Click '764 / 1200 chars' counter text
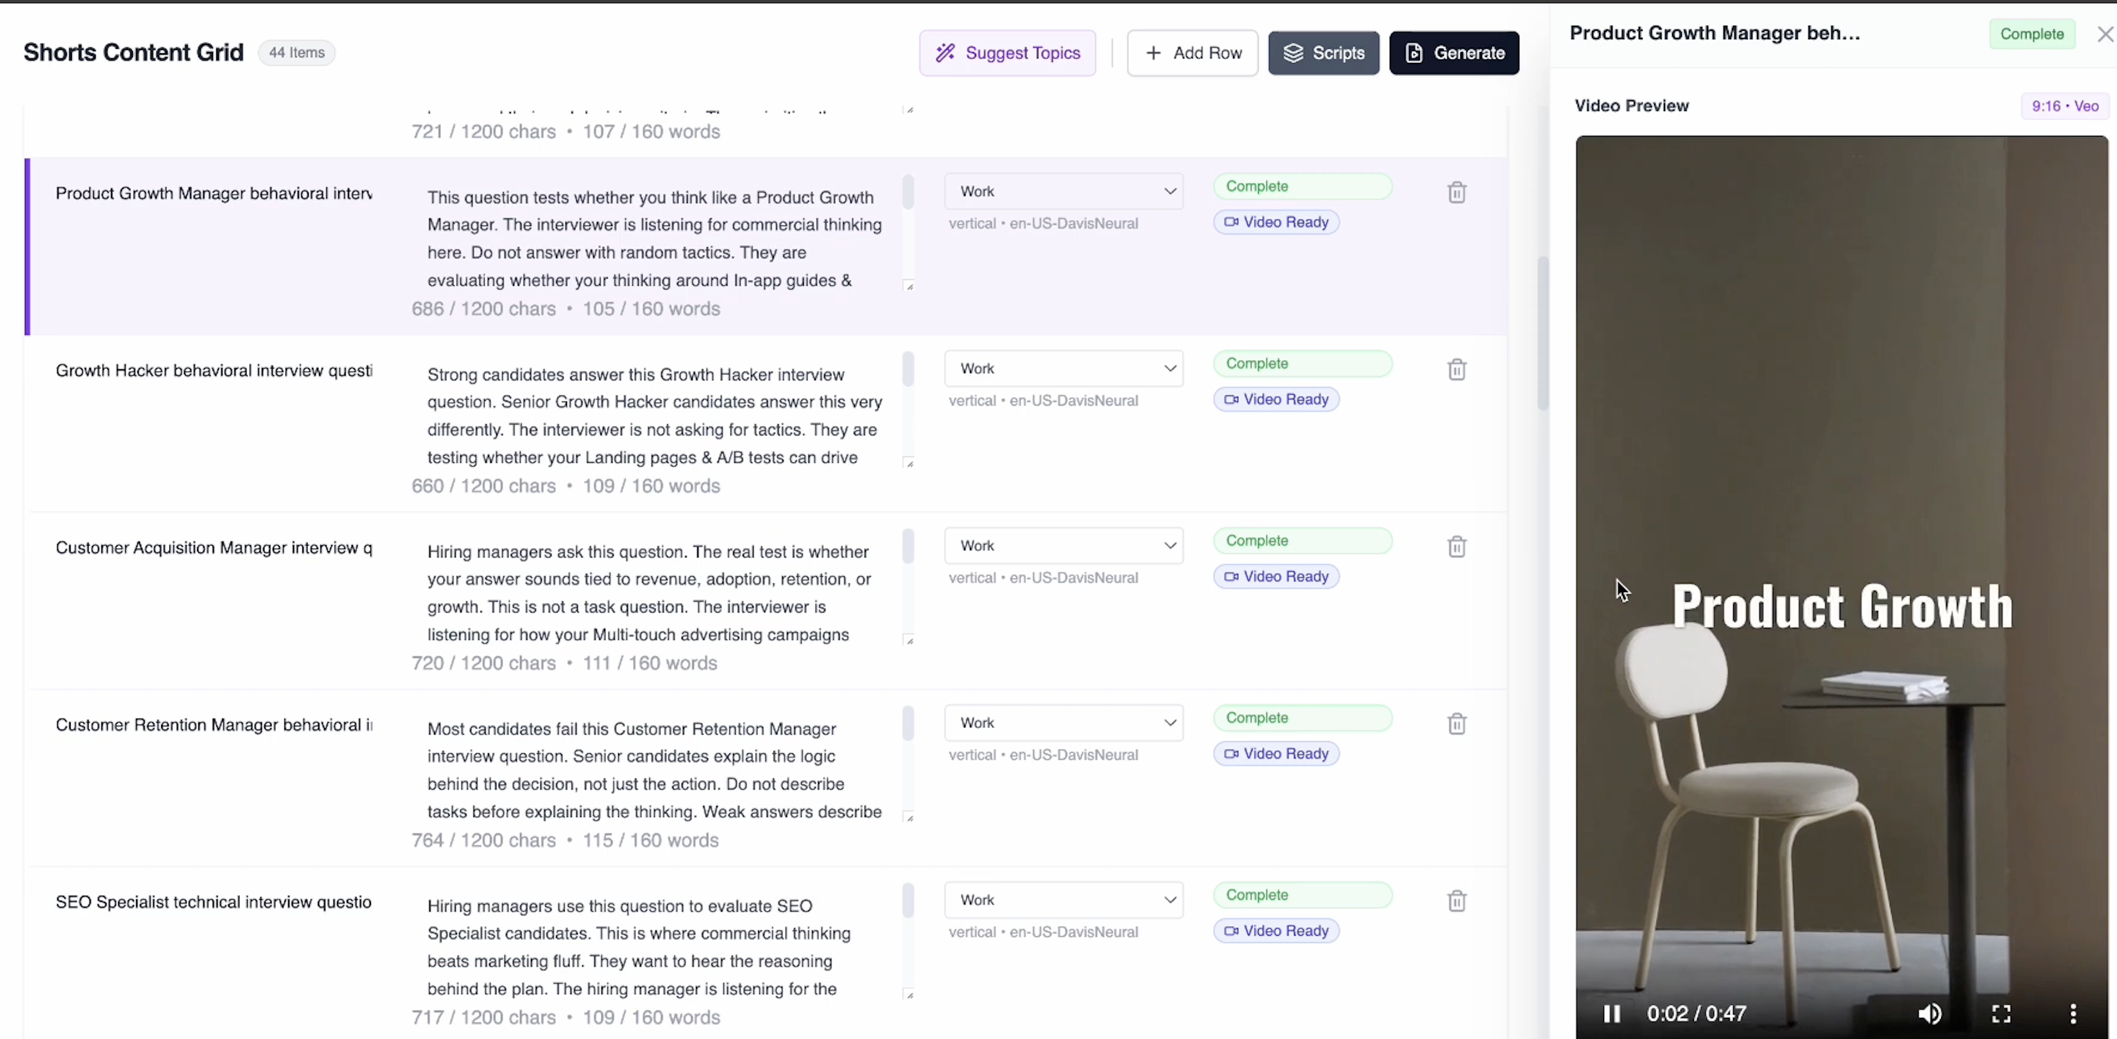 click(483, 840)
